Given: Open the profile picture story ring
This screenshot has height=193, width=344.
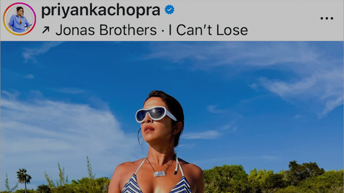Looking at the screenshot, I should pyautogui.click(x=19, y=19).
